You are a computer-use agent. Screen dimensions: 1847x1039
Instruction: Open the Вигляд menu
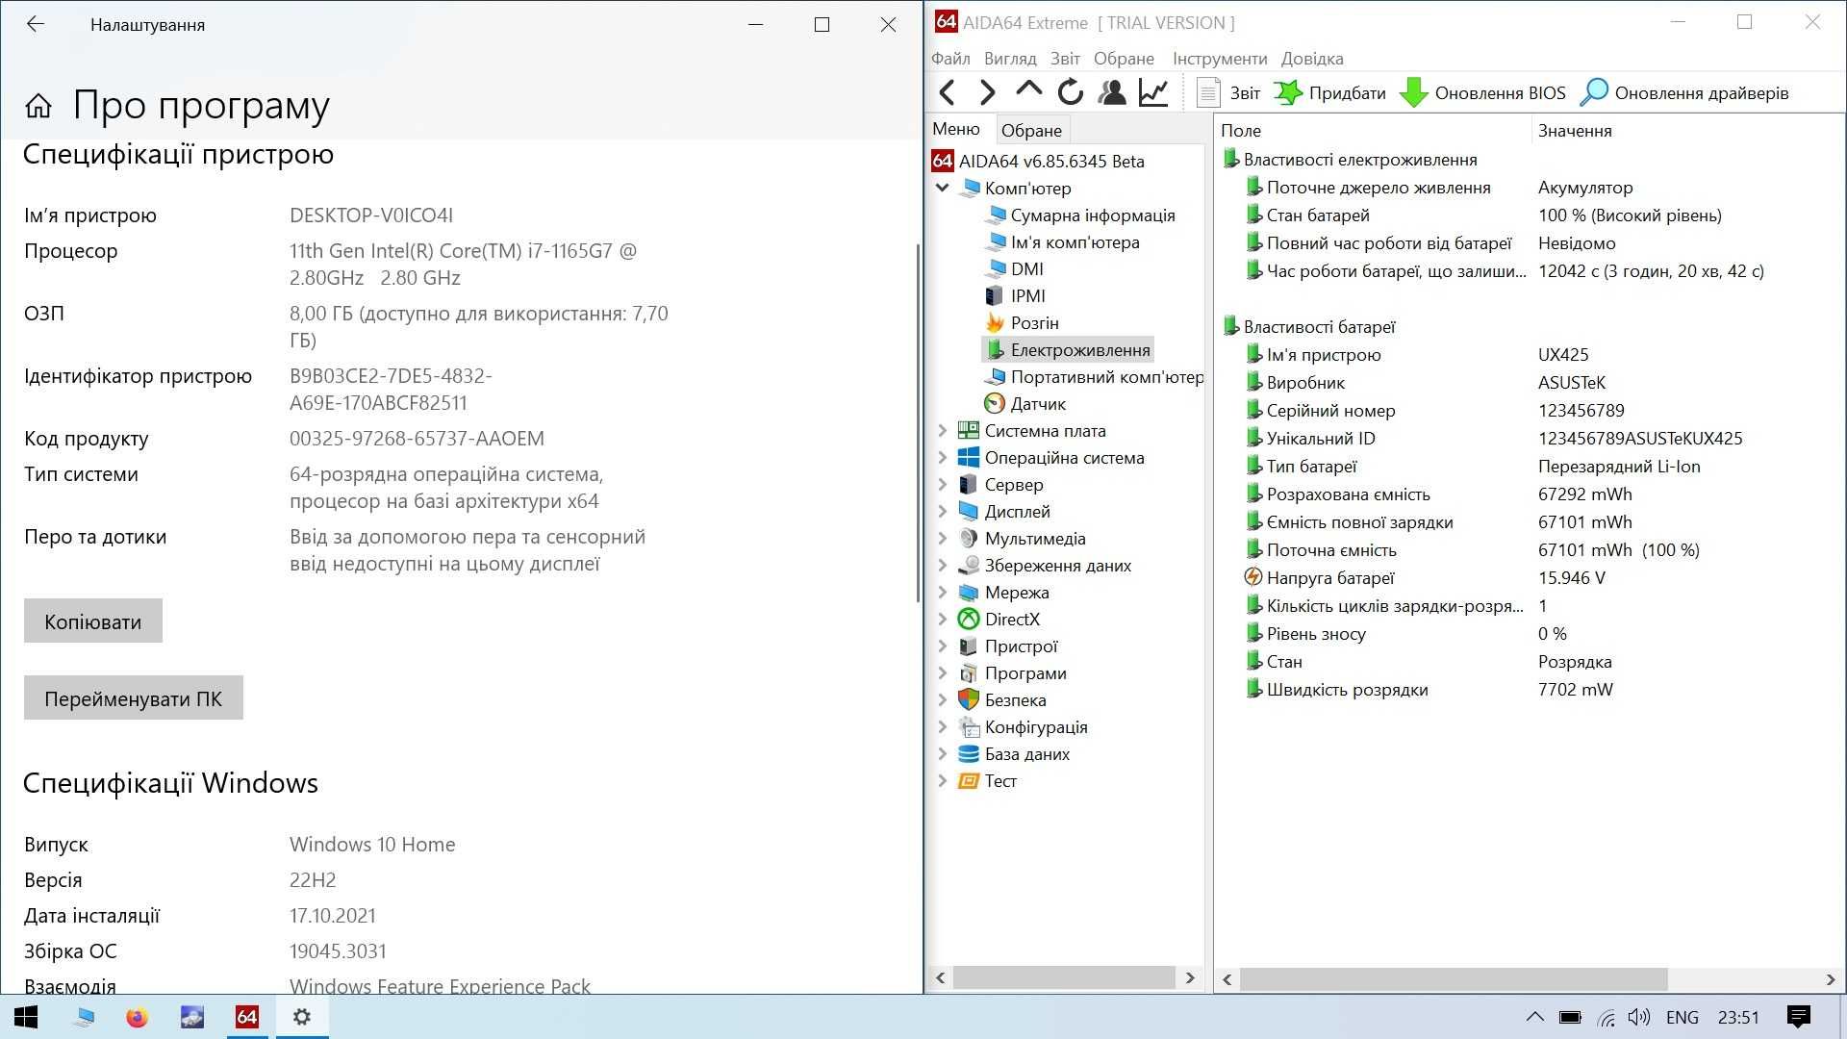(x=1010, y=59)
